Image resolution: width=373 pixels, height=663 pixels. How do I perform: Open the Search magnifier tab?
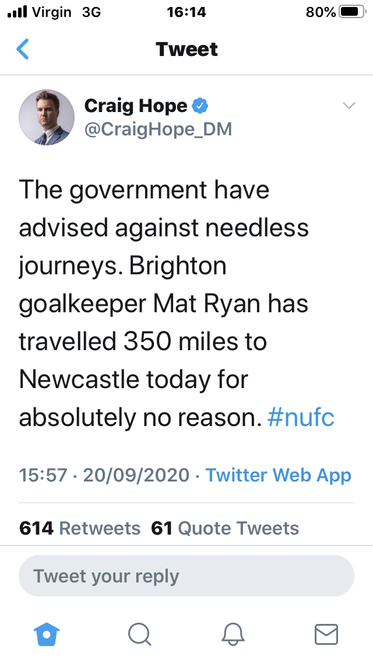pos(139,634)
